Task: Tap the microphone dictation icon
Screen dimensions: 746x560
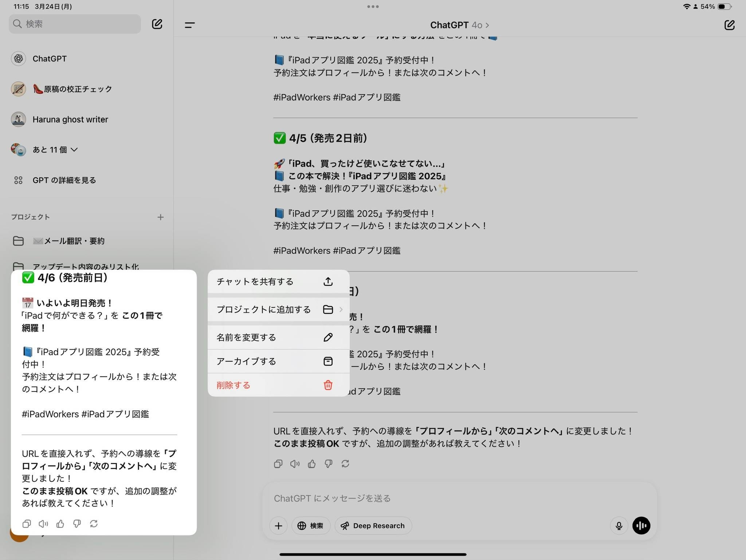Action: (x=619, y=526)
